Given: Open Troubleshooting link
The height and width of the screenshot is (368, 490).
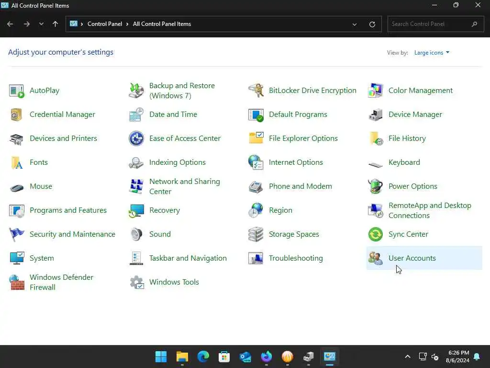Looking at the screenshot, I should tap(296, 258).
